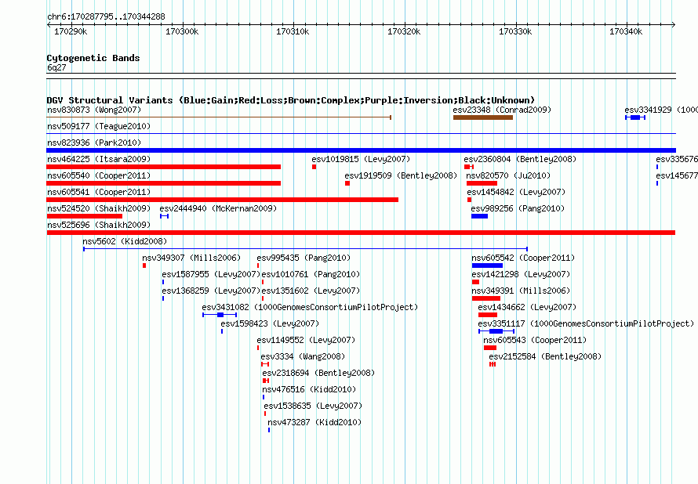Select the 170320k ruler position label

(404, 31)
